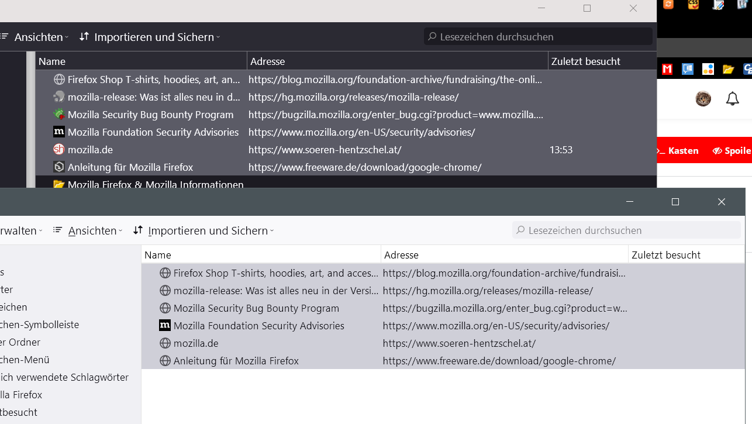Click the red 'sh' favicon beside mozilla.de
The height and width of the screenshot is (424, 752).
point(58,150)
